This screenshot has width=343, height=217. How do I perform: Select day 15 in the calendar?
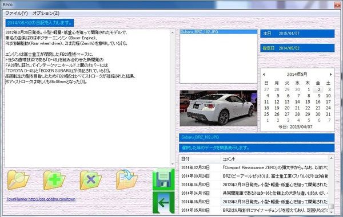point(308,102)
